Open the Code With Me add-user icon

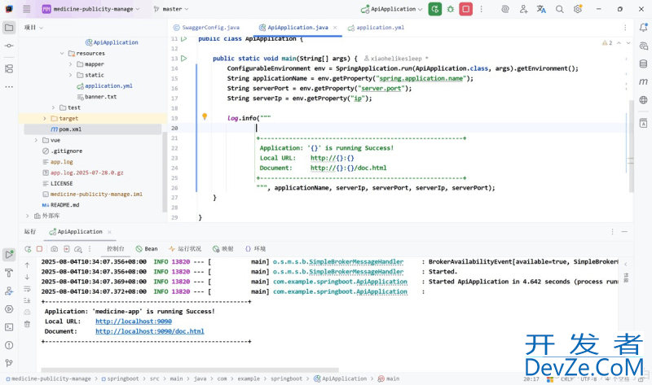pyautogui.click(x=523, y=9)
